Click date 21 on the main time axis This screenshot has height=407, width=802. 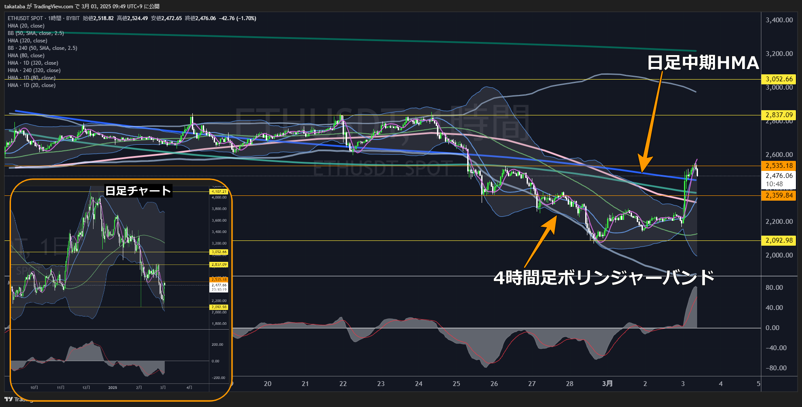pos(305,384)
